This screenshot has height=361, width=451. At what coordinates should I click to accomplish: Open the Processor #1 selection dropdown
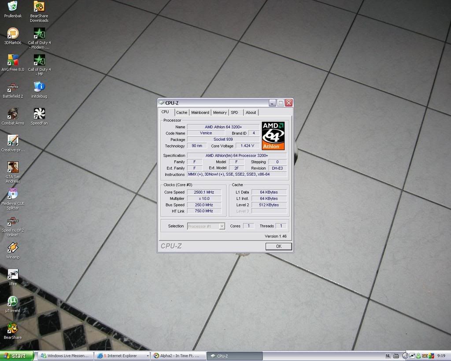tap(222, 226)
